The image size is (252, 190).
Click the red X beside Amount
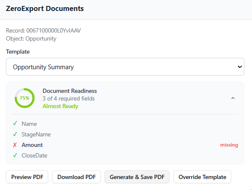point(15,145)
